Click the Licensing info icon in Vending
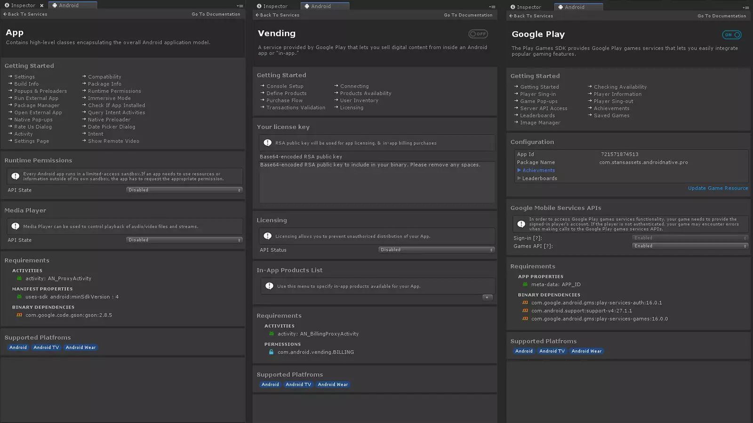 tap(268, 236)
